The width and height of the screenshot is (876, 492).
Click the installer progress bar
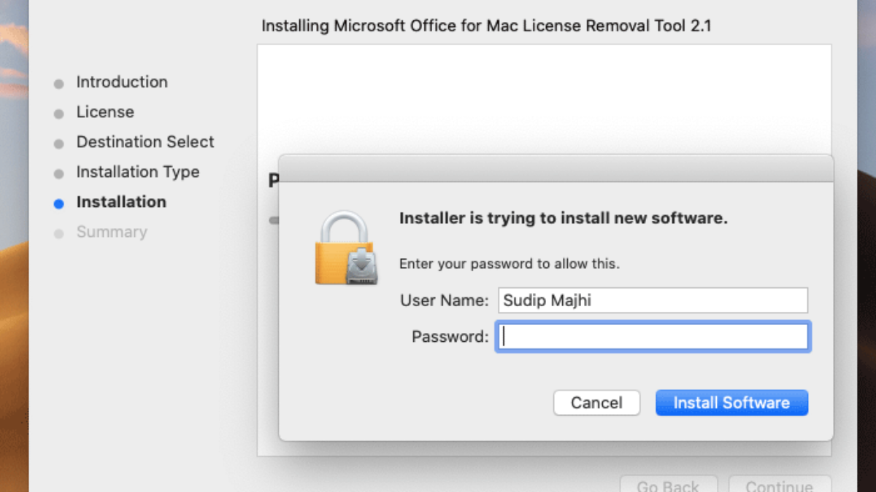coord(274,219)
